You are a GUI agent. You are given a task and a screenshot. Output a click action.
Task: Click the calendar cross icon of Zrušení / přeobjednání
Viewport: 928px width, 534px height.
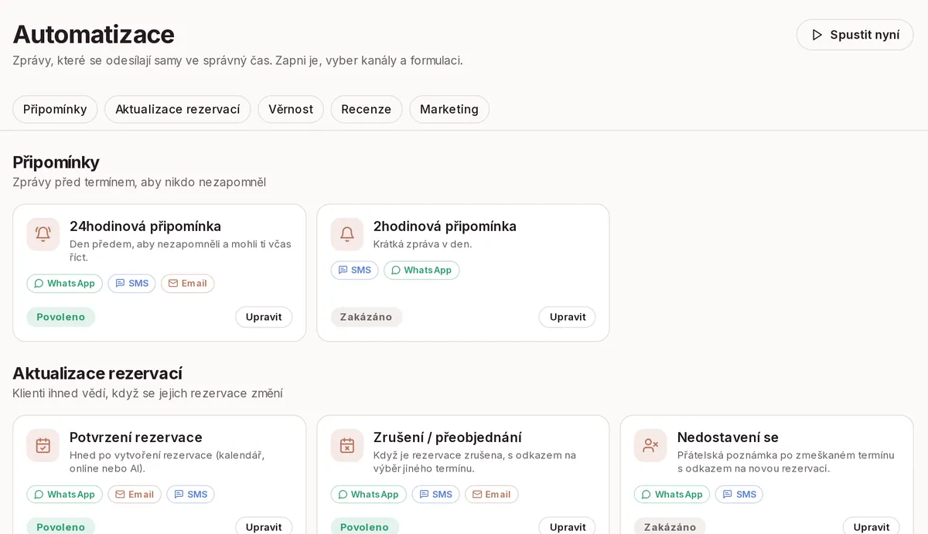(x=347, y=445)
